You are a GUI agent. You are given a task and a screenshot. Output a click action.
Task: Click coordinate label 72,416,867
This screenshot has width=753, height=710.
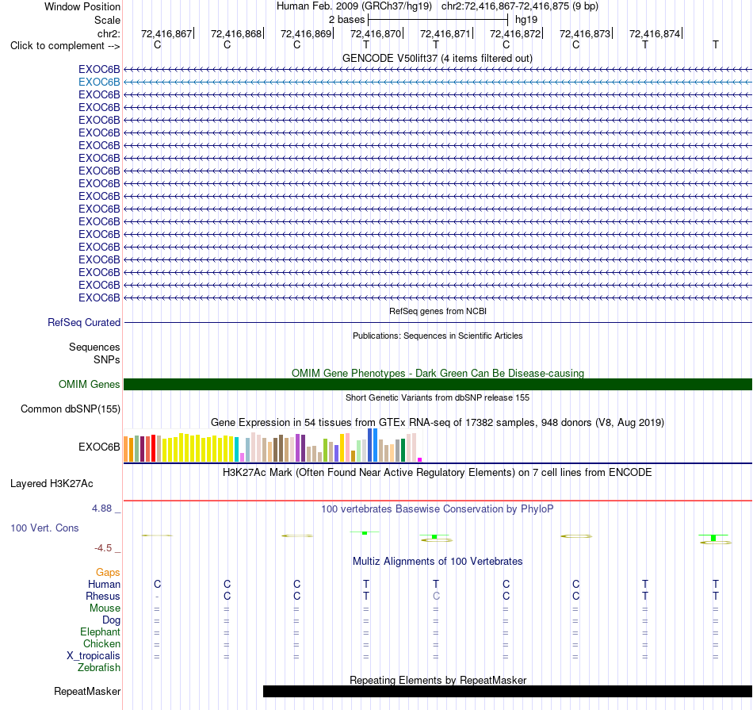[x=166, y=33]
